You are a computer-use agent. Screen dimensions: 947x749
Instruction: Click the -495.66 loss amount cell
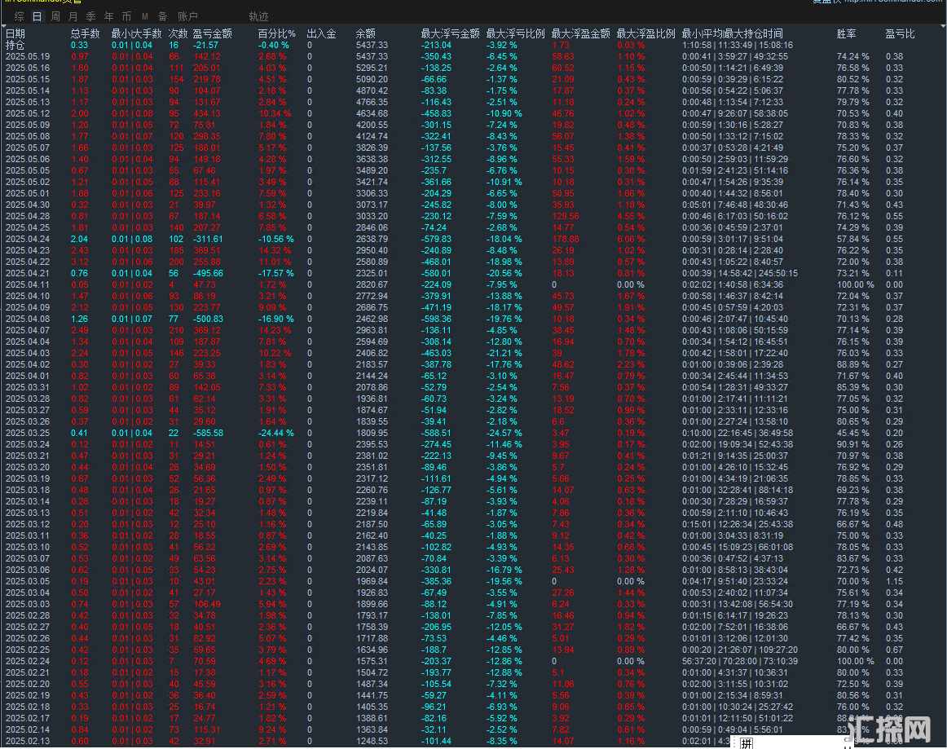tap(208, 273)
